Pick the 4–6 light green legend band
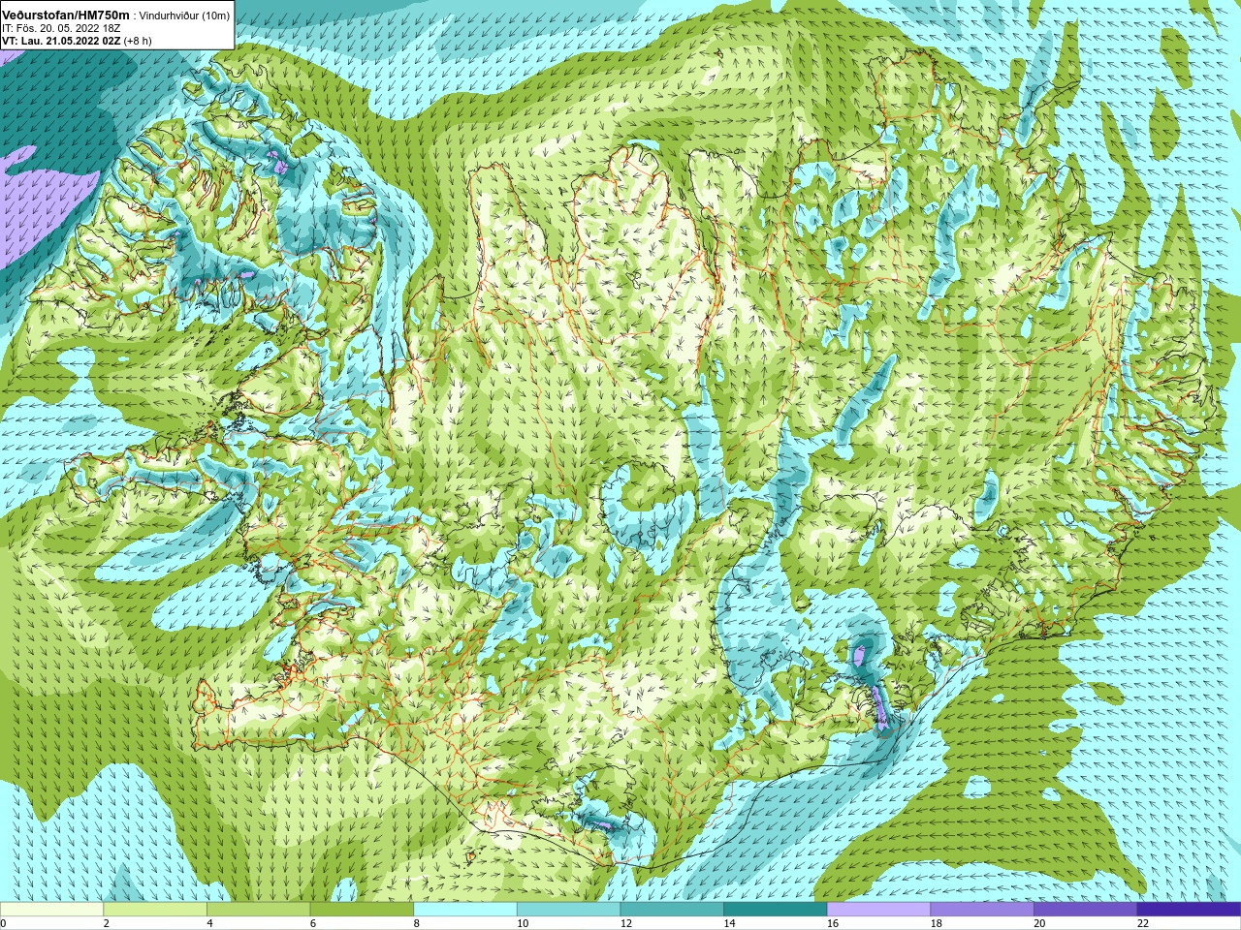 [x=259, y=910]
